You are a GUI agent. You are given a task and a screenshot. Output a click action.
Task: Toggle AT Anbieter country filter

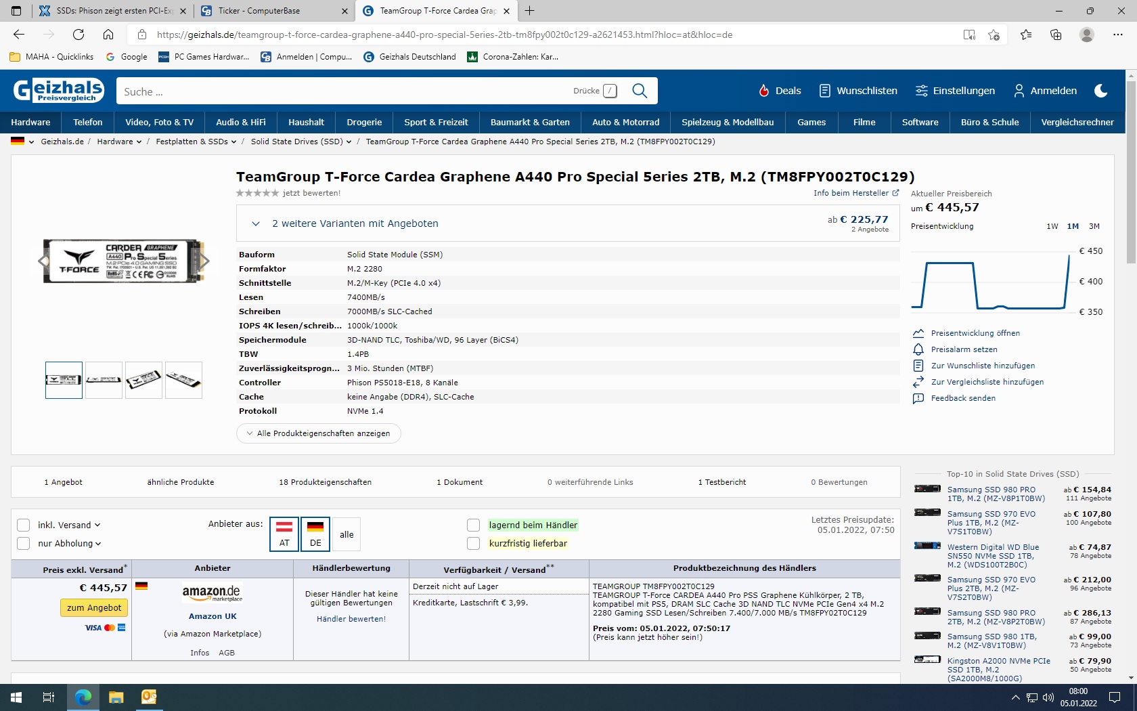(x=284, y=534)
